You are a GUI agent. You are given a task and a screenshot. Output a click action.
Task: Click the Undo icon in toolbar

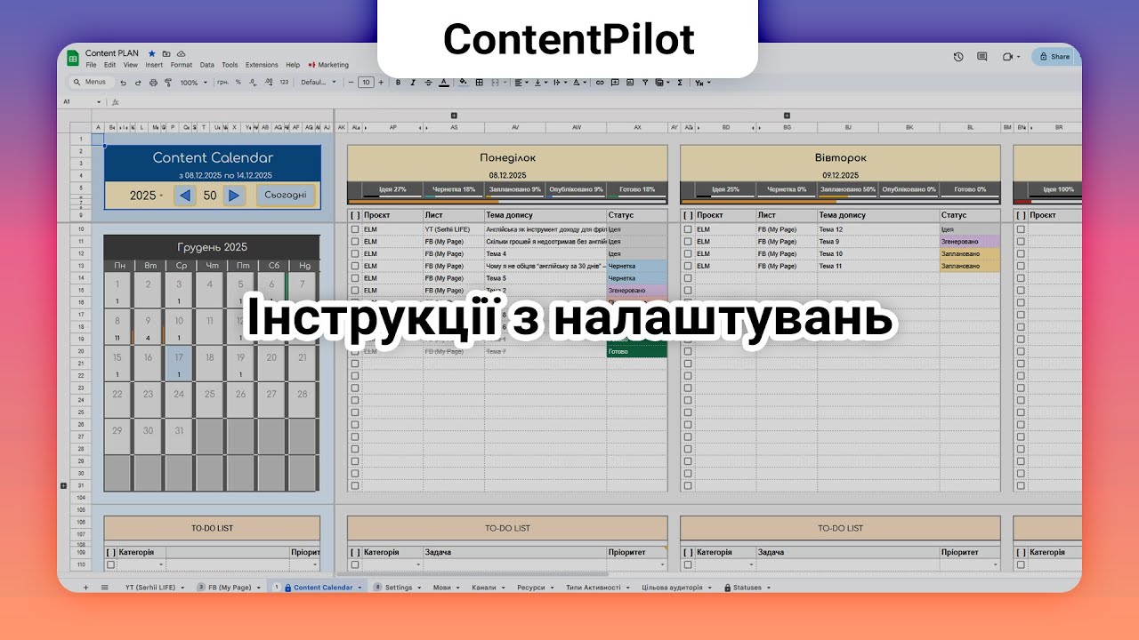point(123,82)
